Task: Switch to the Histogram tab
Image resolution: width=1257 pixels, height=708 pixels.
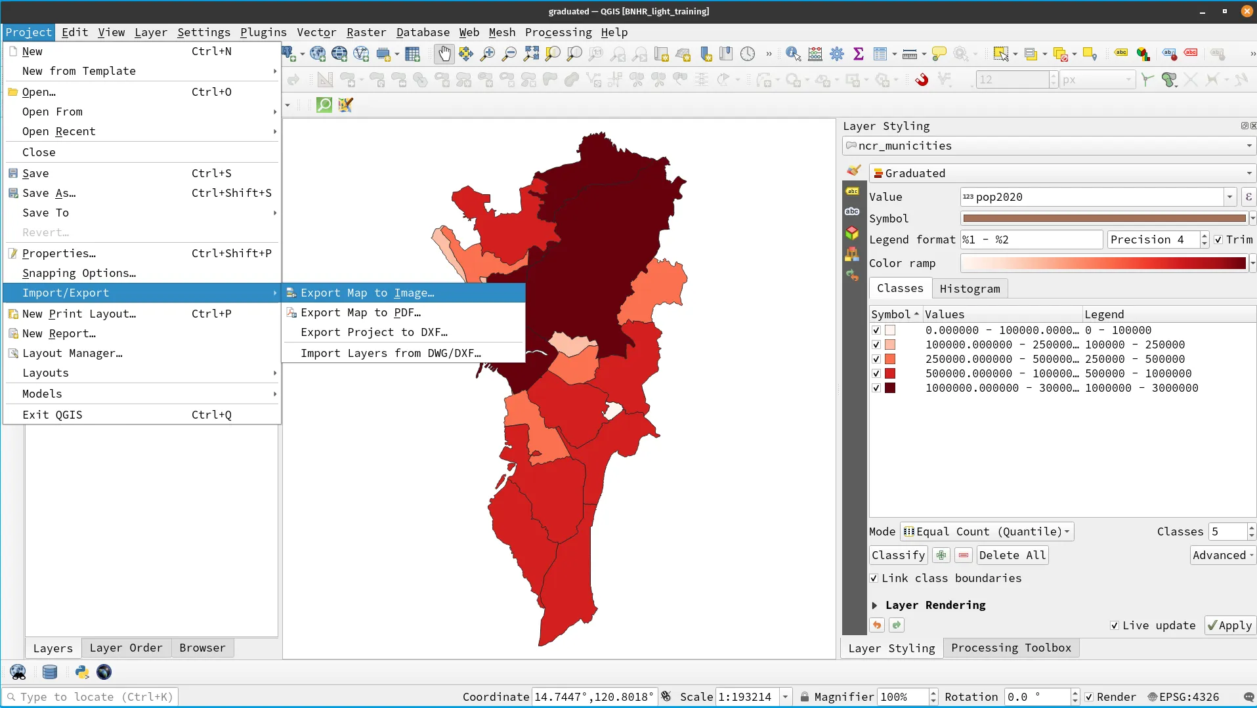Action: [970, 288]
